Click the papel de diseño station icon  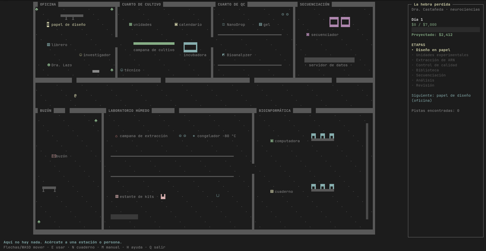coord(48,25)
